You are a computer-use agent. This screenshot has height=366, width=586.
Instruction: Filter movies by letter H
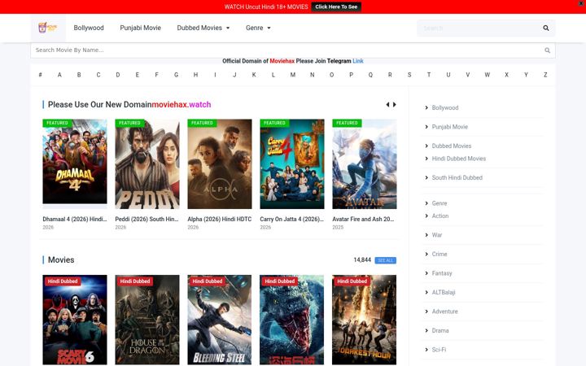[195, 75]
